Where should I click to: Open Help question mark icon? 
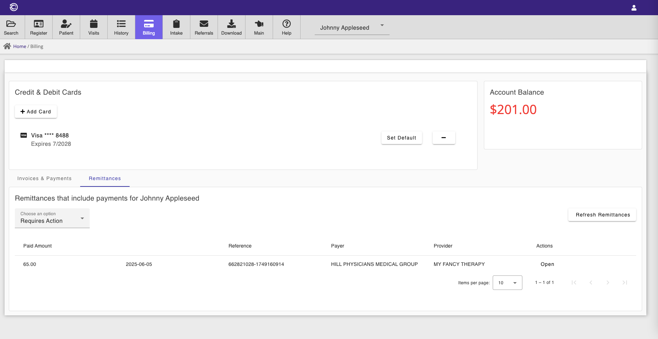coord(286,24)
